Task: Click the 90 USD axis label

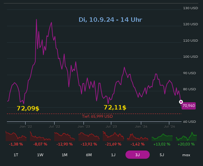Action: [189, 73]
